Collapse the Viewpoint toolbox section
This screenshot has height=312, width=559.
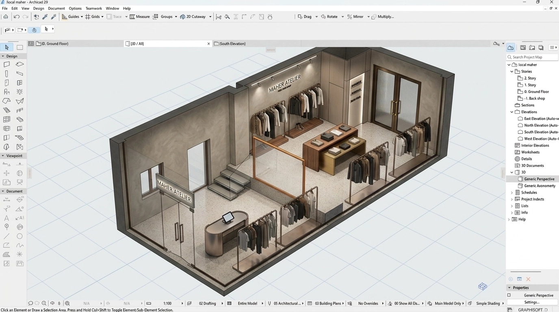(3, 156)
